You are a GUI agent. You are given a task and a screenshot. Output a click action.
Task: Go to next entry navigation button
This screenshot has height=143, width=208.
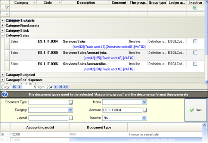(55, 87)
